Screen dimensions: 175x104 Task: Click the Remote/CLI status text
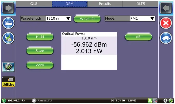tap(45, 101)
